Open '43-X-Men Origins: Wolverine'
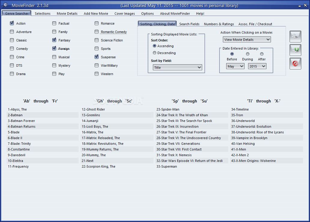Image resolution: width=310 pixels, height=222 pixels. [x=253, y=161]
